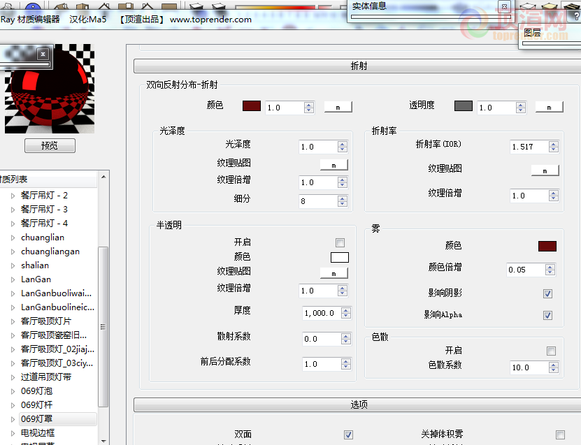This screenshot has width=581, height=445.
Task: Expand the chuangliangan material arrow
Action: pyautogui.click(x=13, y=251)
